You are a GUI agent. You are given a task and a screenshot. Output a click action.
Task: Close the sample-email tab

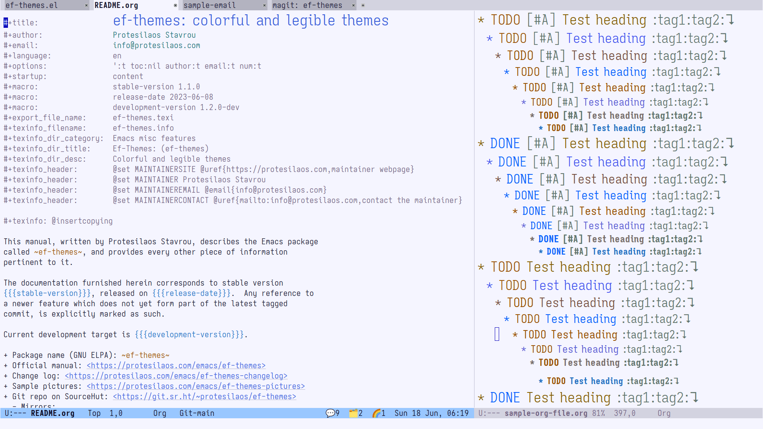click(264, 6)
